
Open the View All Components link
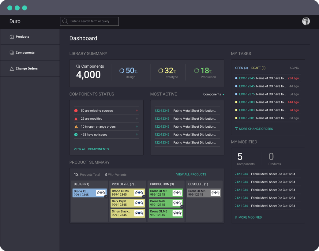pyautogui.click(x=91, y=149)
